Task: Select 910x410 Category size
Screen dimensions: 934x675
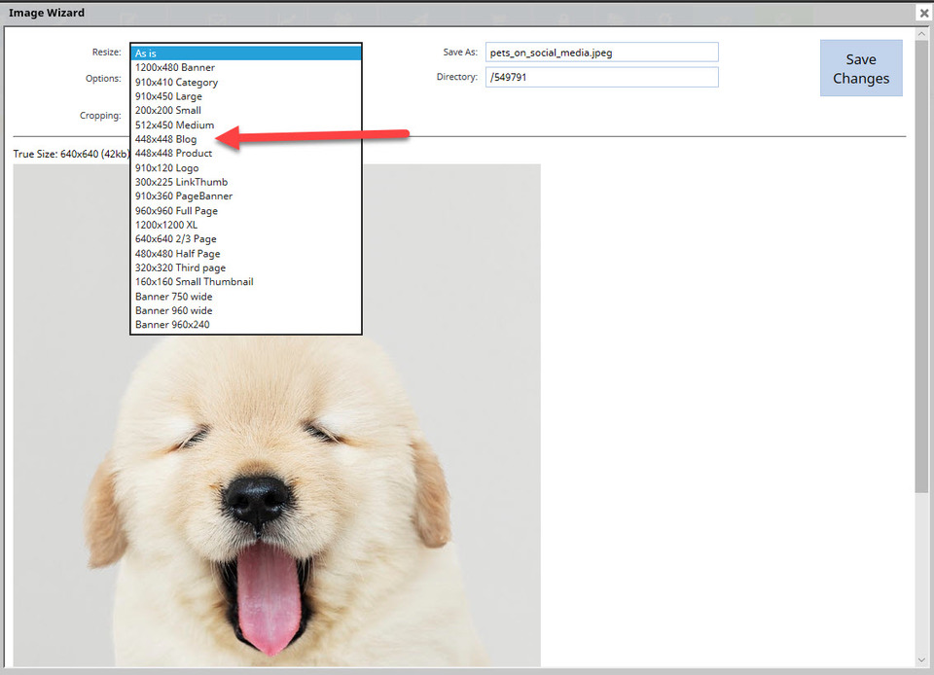Action: click(x=176, y=83)
